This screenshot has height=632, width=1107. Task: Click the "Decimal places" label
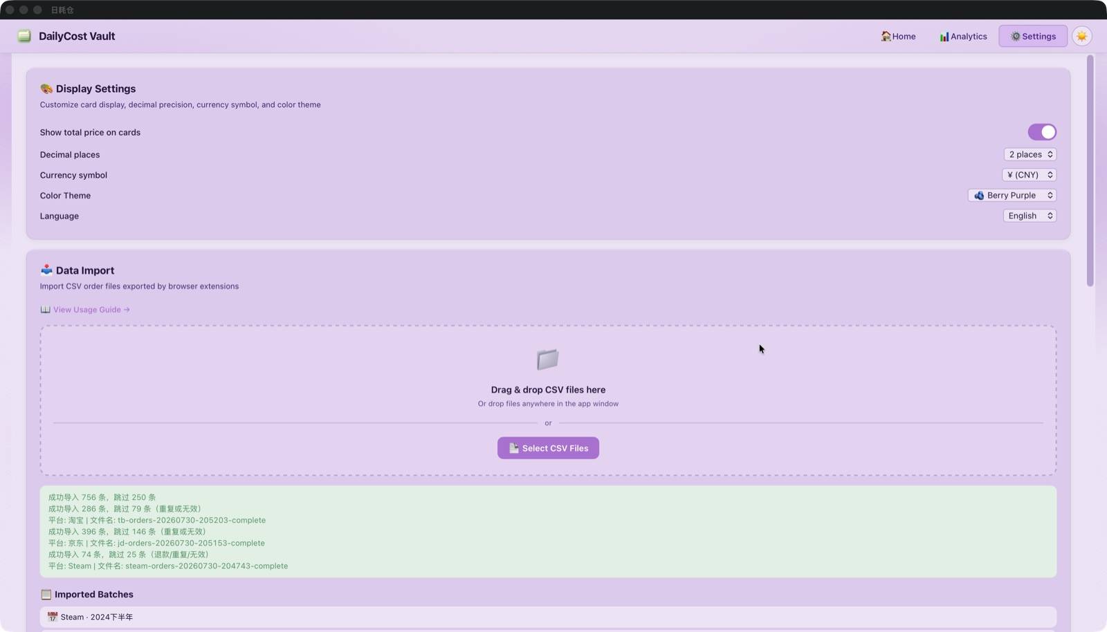[x=70, y=154]
